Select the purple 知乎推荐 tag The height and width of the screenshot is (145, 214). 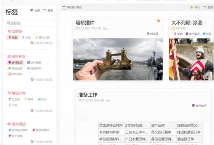(15, 136)
